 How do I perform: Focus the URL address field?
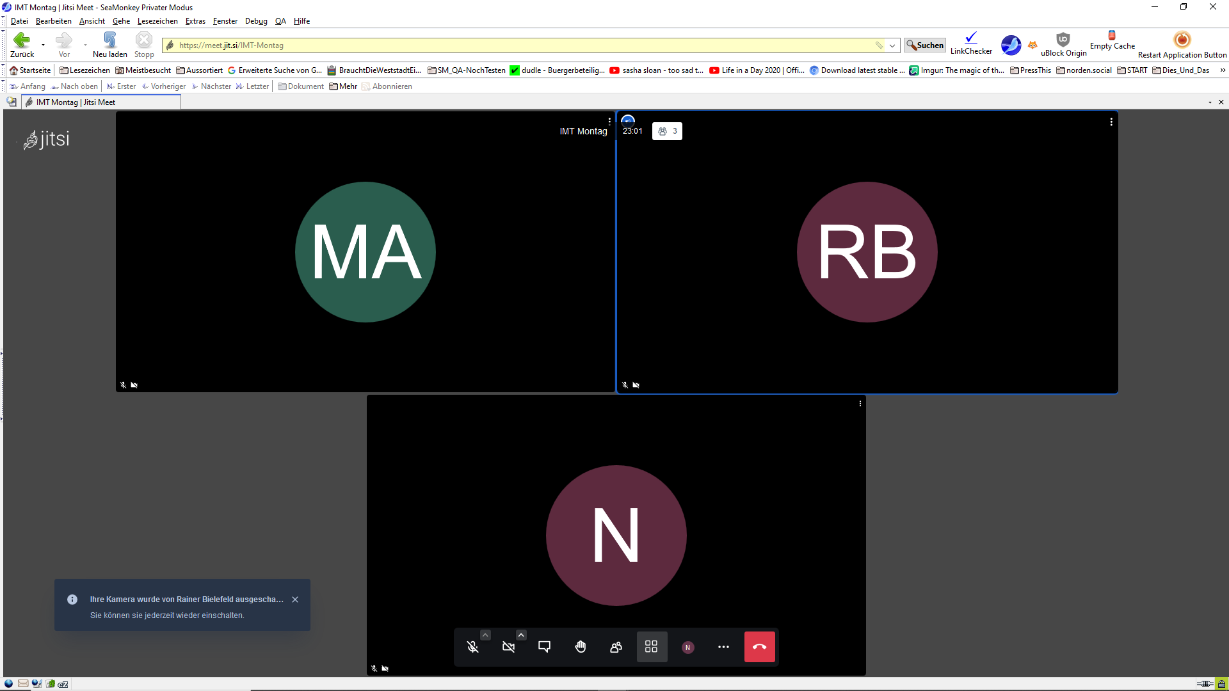click(525, 45)
